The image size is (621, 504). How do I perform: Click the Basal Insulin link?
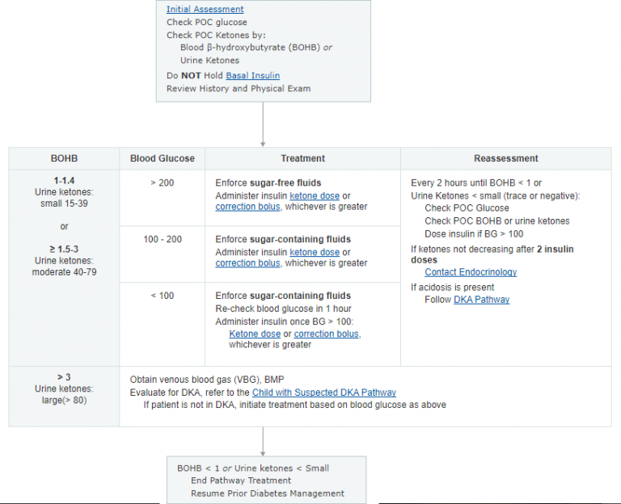pyautogui.click(x=252, y=76)
